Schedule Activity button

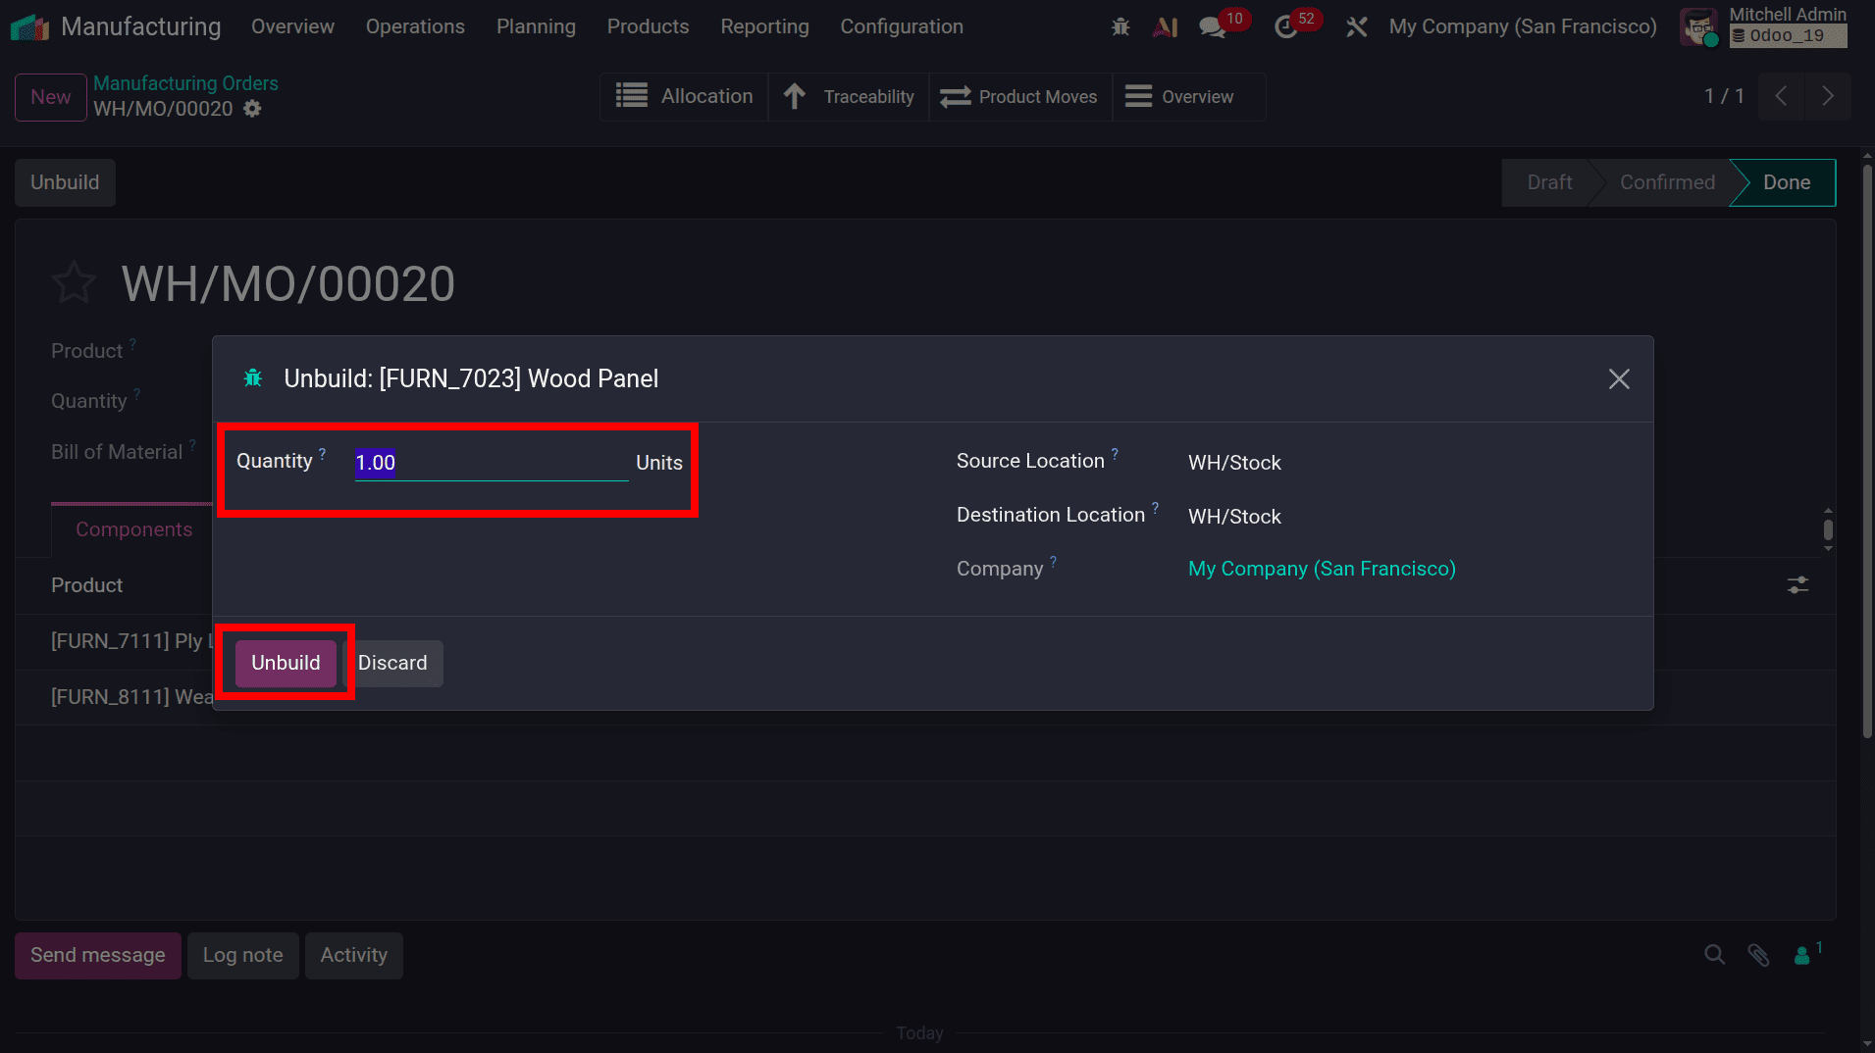(x=353, y=955)
